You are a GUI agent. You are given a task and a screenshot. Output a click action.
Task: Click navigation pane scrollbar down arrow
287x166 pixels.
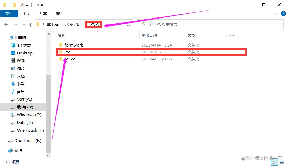click(x=48, y=155)
